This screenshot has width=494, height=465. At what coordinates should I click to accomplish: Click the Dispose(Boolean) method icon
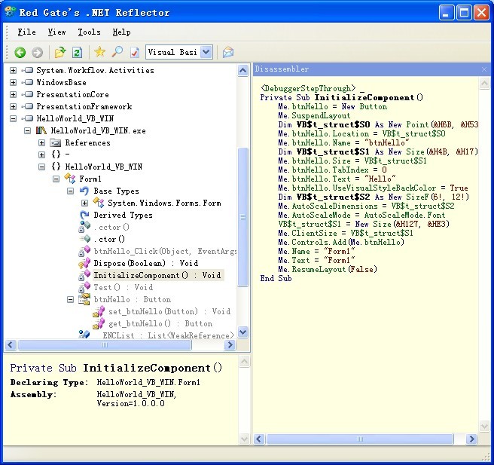coord(84,262)
